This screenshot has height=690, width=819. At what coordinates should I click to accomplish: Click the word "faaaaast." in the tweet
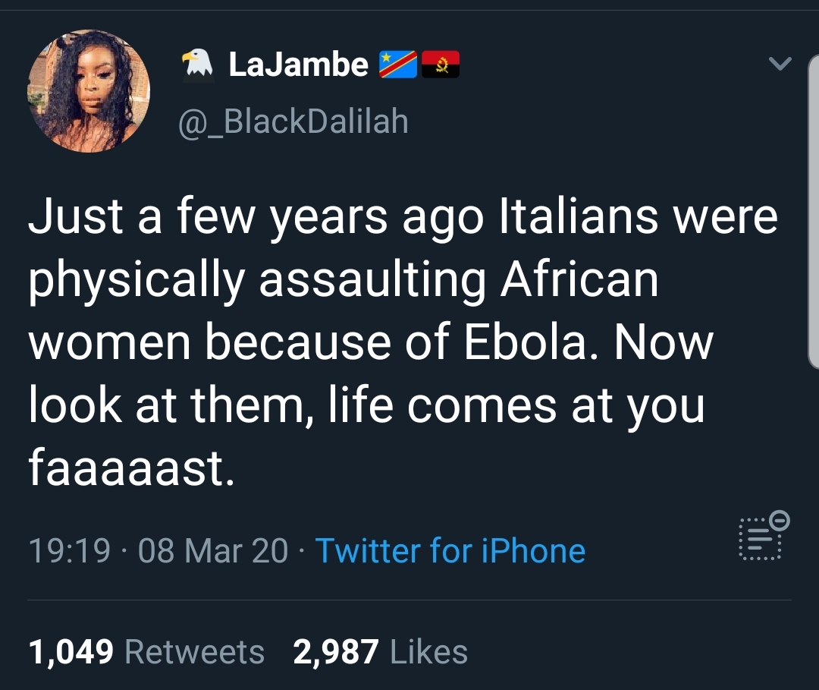[131, 468]
